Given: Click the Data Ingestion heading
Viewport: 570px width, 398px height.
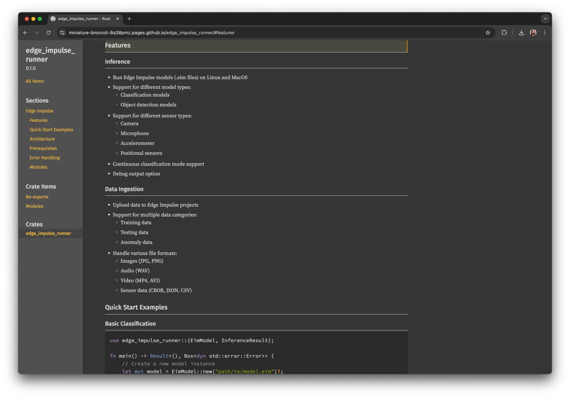Looking at the screenshot, I should click(x=124, y=189).
